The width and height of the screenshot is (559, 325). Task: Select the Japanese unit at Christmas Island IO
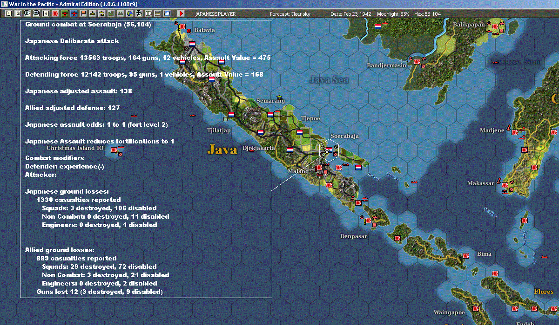click(x=114, y=150)
